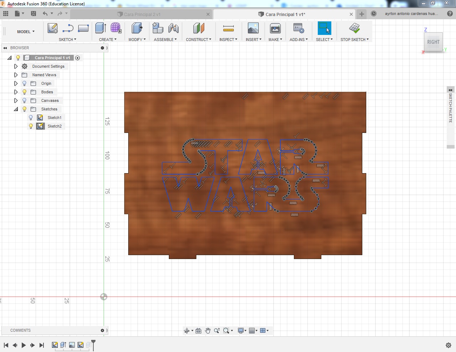Expand the Document Settings node
Image resolution: width=456 pixels, height=352 pixels.
tap(16, 66)
